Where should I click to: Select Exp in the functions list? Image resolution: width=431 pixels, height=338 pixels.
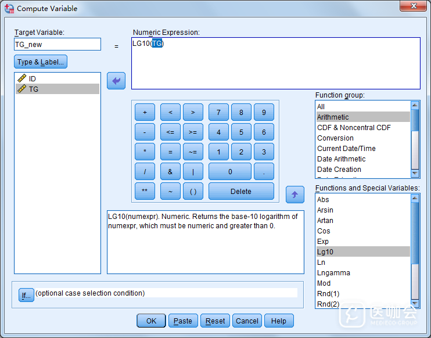pyautogui.click(x=323, y=242)
